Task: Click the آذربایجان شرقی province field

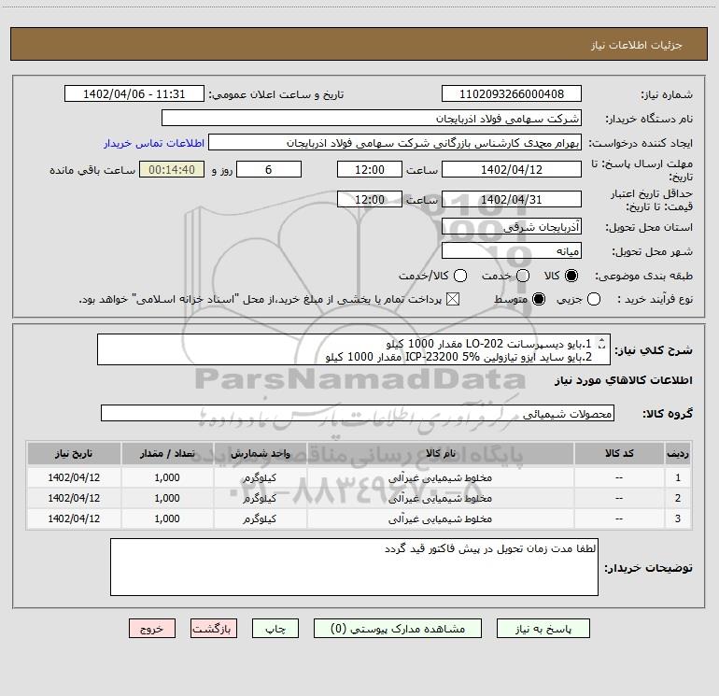Action: tap(512, 226)
